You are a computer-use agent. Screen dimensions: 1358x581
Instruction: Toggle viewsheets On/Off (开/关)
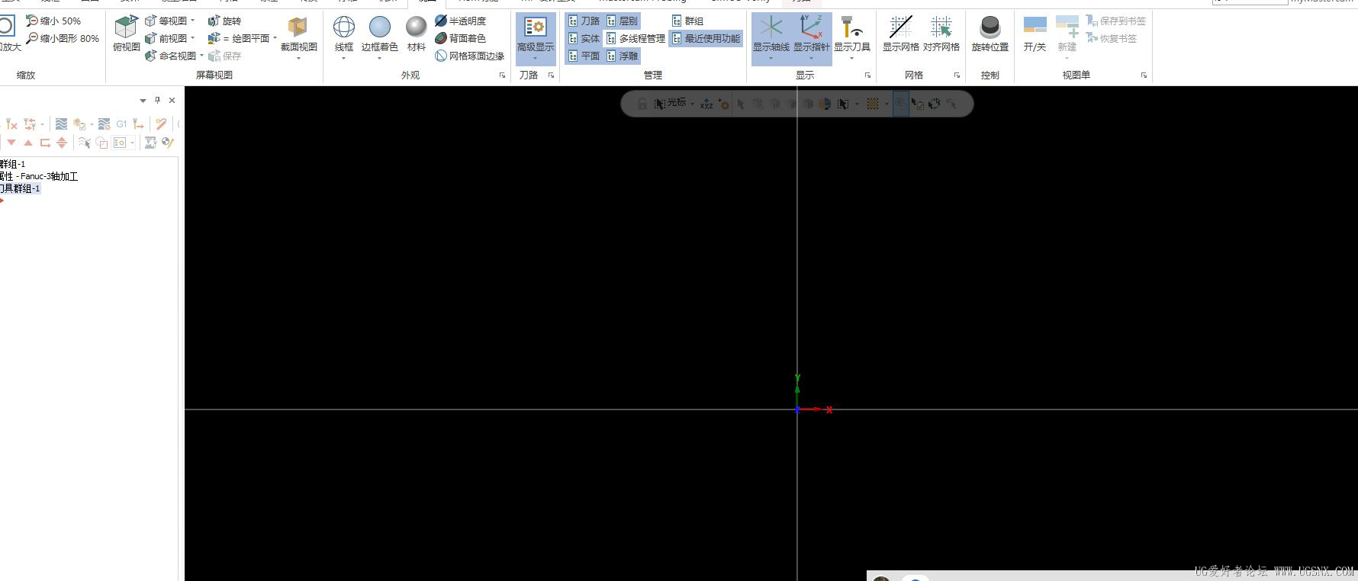point(1035,34)
